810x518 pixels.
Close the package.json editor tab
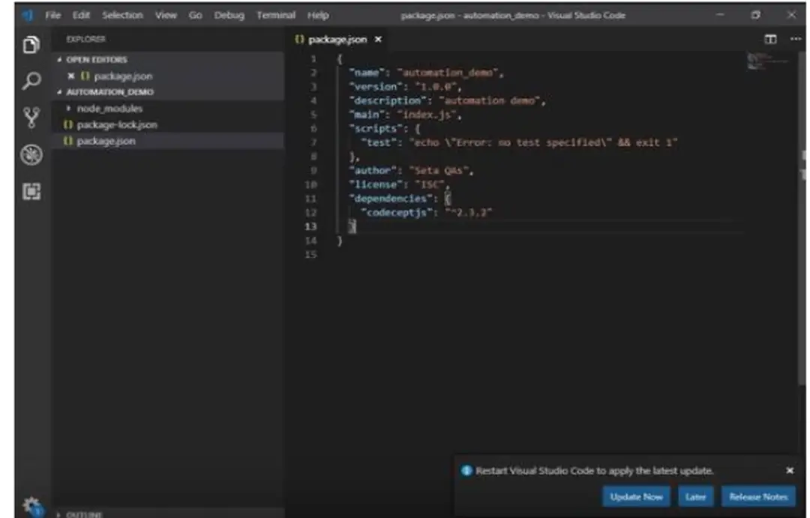378,39
